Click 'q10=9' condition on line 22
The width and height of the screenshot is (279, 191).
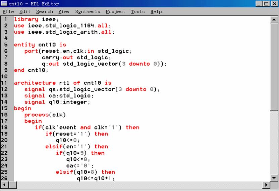point(74,153)
